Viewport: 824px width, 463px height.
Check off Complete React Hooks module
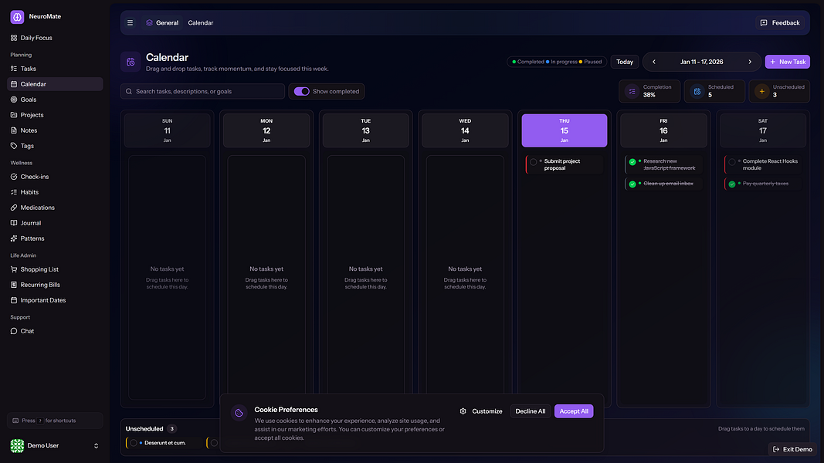[x=731, y=162]
